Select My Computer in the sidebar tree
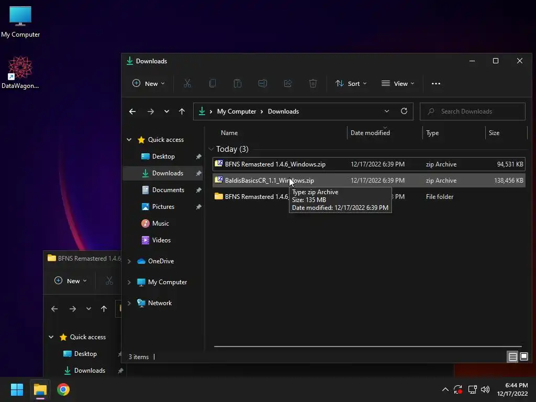Viewport: 536px width, 402px height. click(167, 282)
